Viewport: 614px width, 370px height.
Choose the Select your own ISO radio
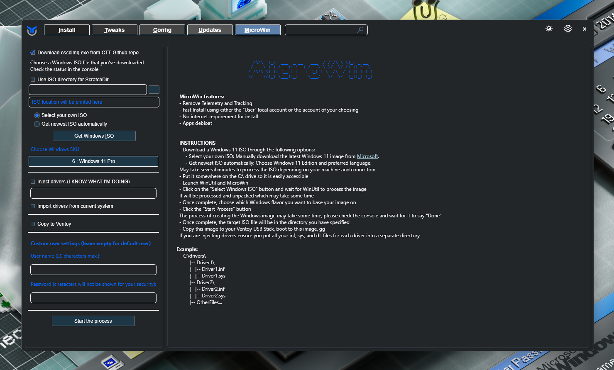37,115
